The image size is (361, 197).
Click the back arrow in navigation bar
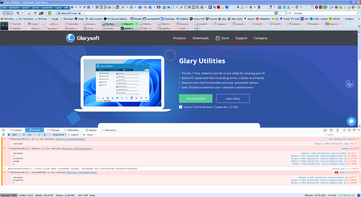[x=5, y=13]
